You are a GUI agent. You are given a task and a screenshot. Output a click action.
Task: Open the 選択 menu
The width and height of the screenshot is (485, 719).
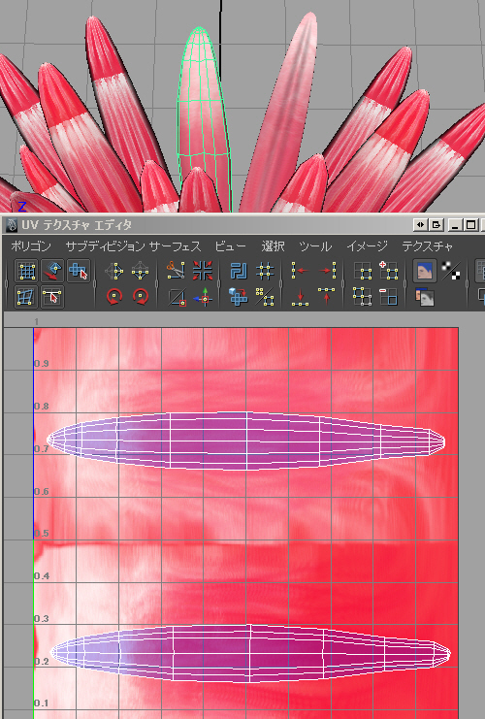coord(273,246)
